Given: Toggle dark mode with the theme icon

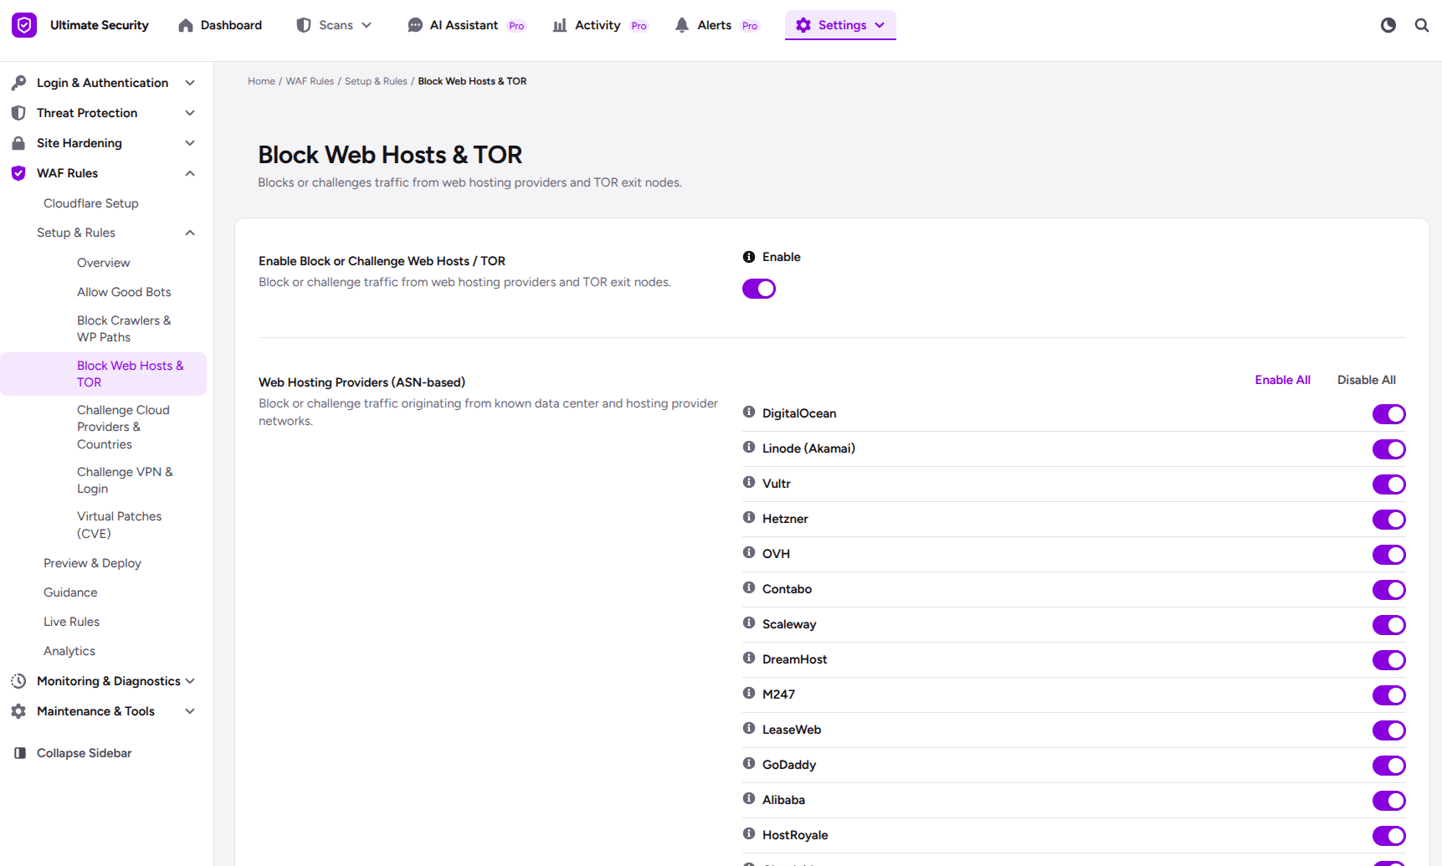Looking at the screenshot, I should (x=1388, y=25).
